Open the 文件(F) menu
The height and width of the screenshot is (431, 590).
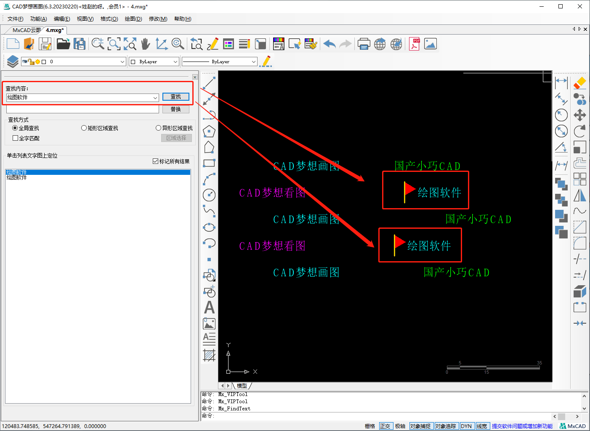click(x=16, y=19)
